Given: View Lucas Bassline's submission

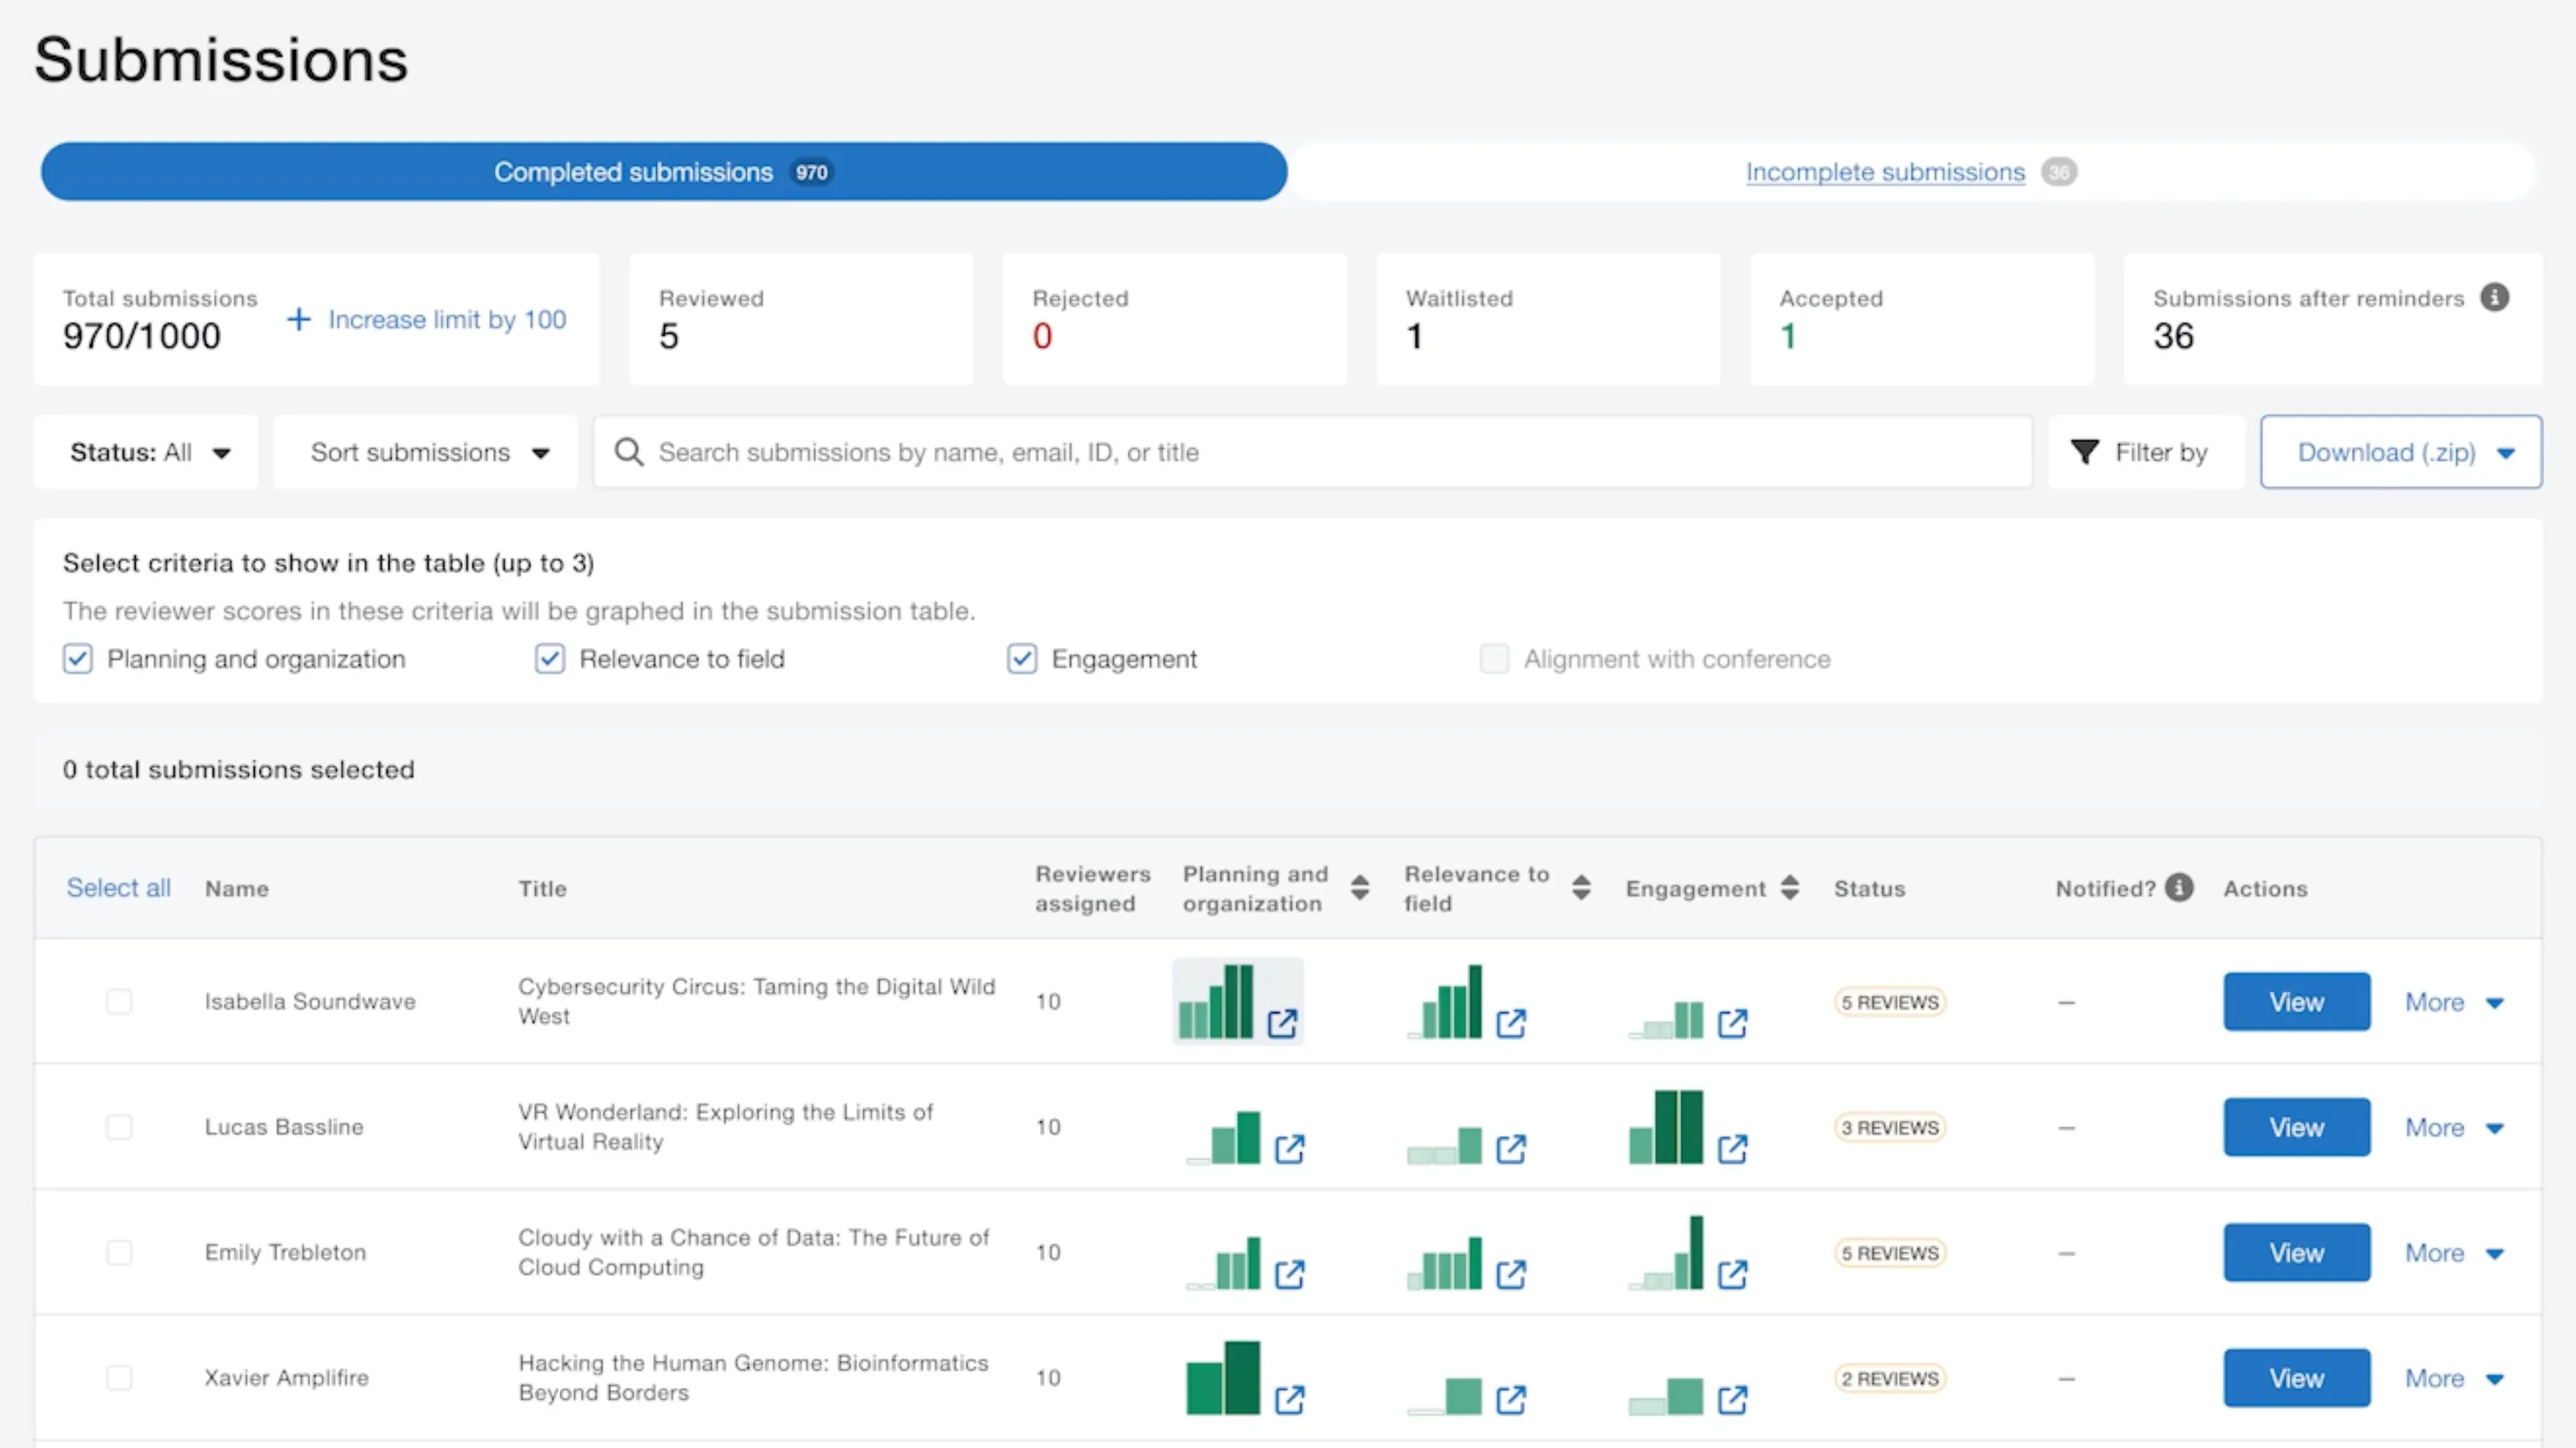Looking at the screenshot, I should pyautogui.click(x=2297, y=1128).
